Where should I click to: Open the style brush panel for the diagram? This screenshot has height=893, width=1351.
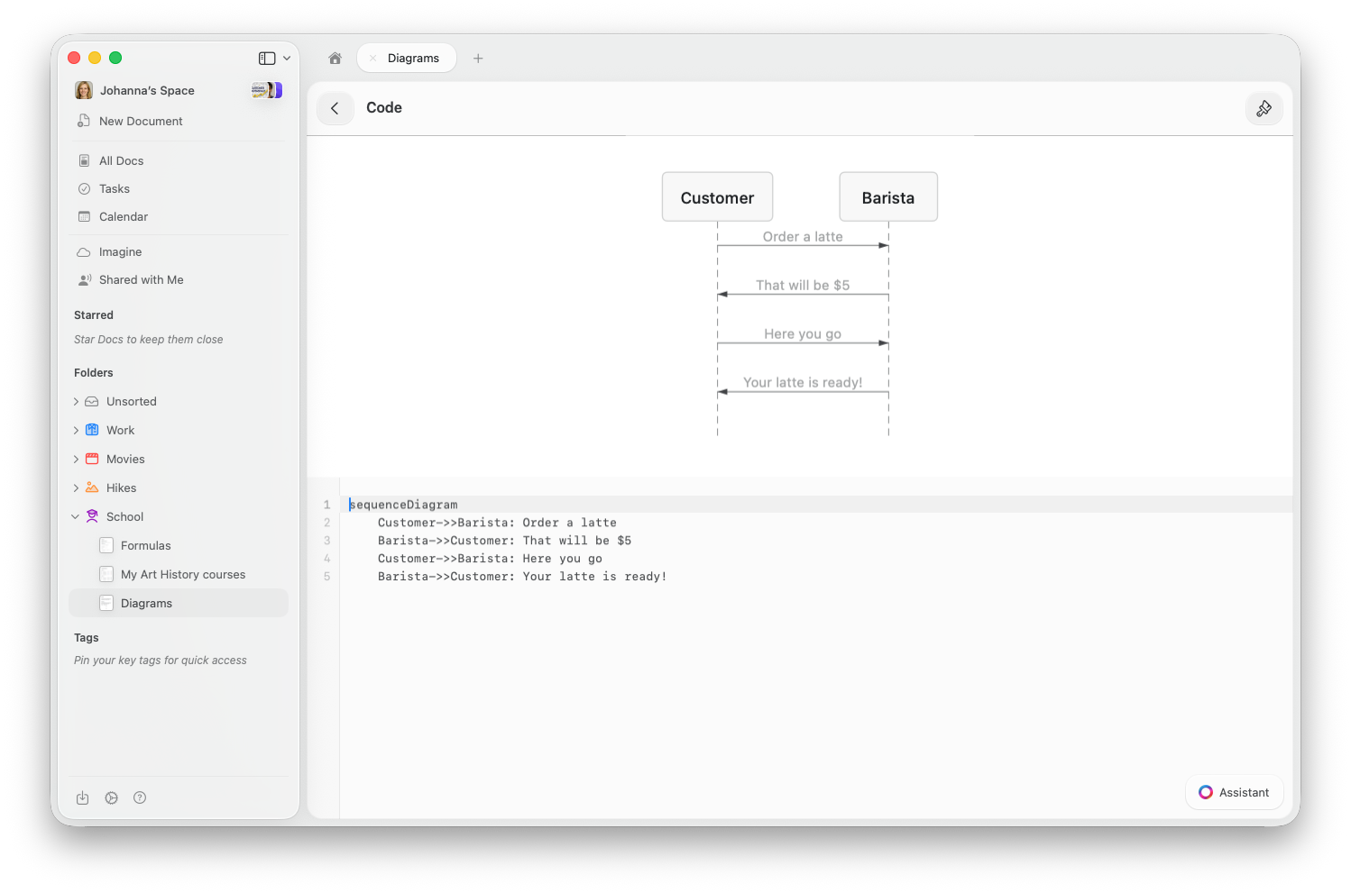[1264, 108]
